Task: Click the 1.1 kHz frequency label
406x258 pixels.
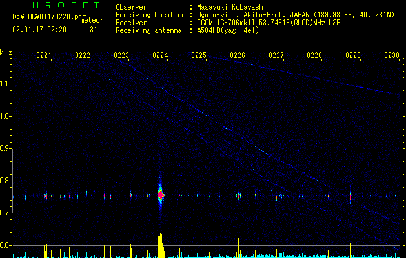Action: (x=5, y=84)
